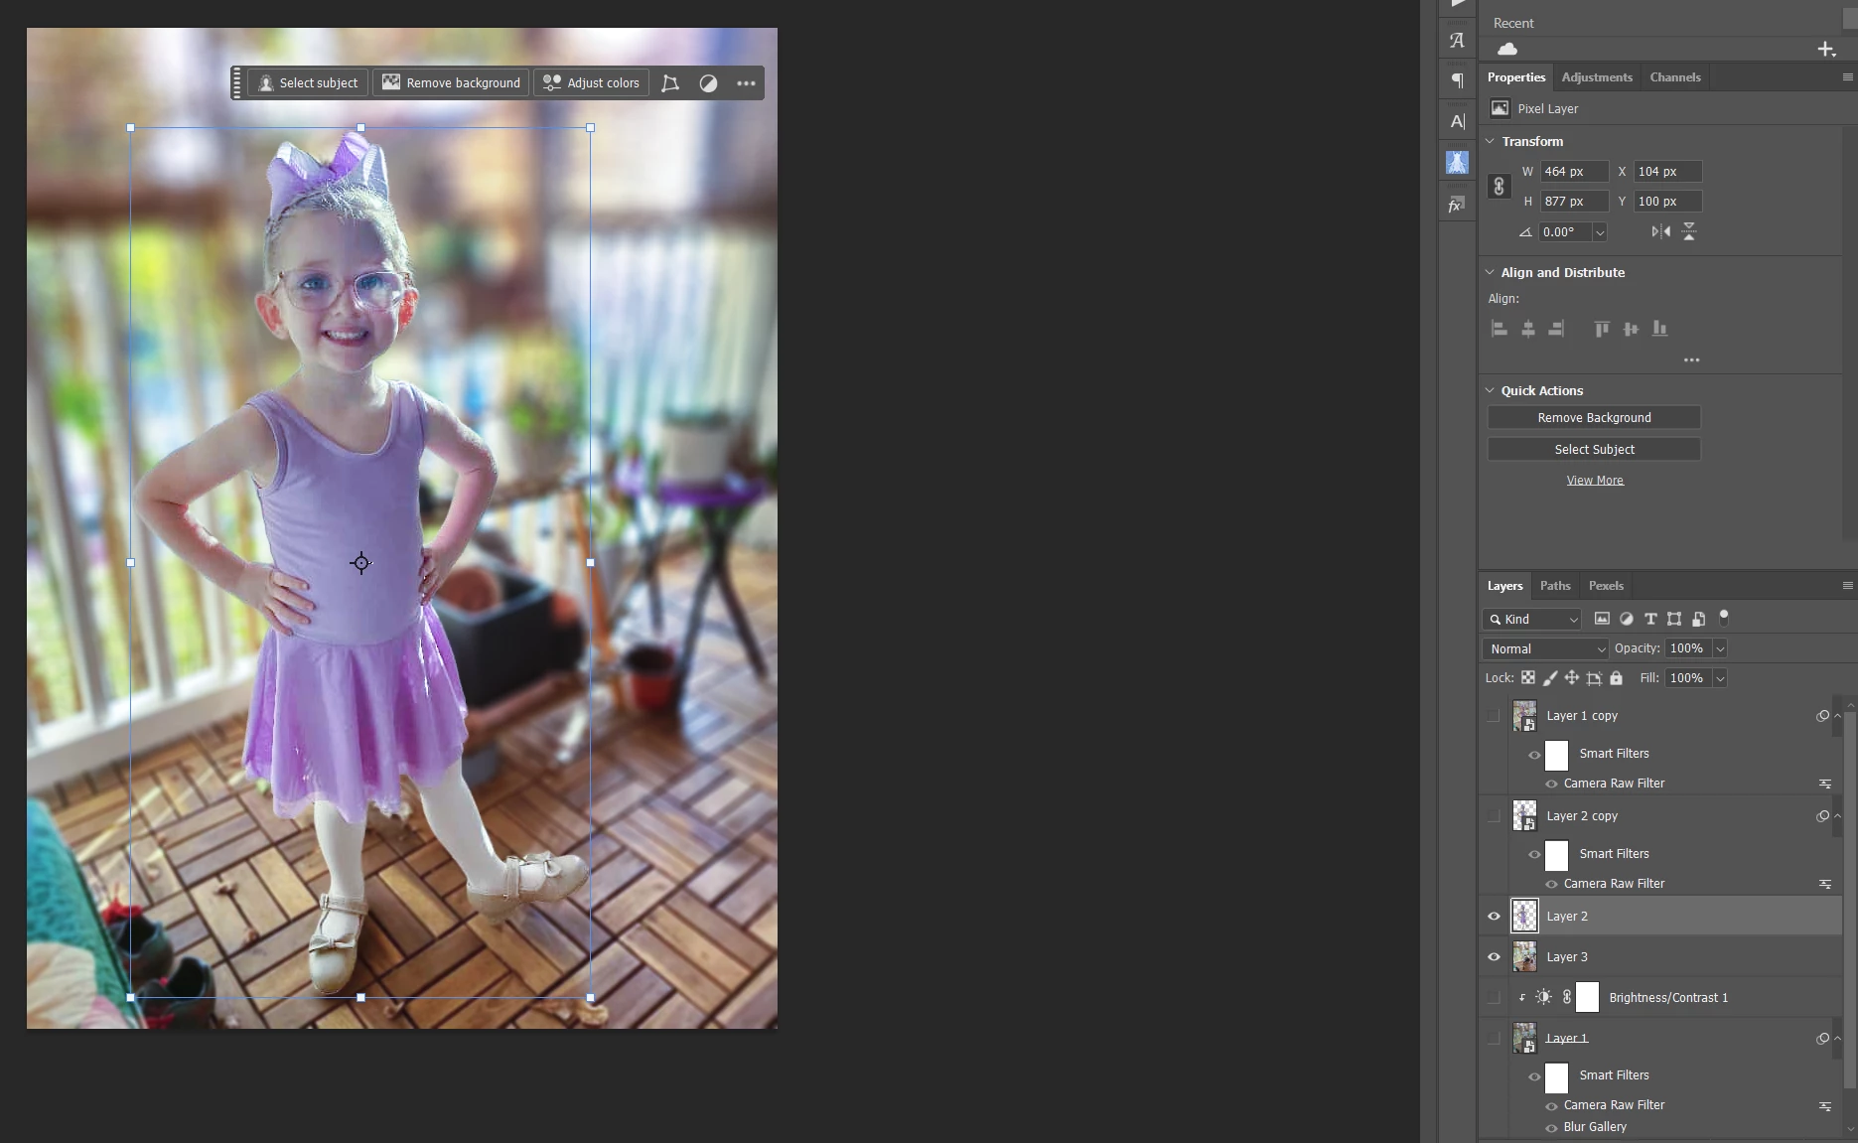Lock layer position with the move icon
Screen dimensions: 1858x1143
point(1572,678)
